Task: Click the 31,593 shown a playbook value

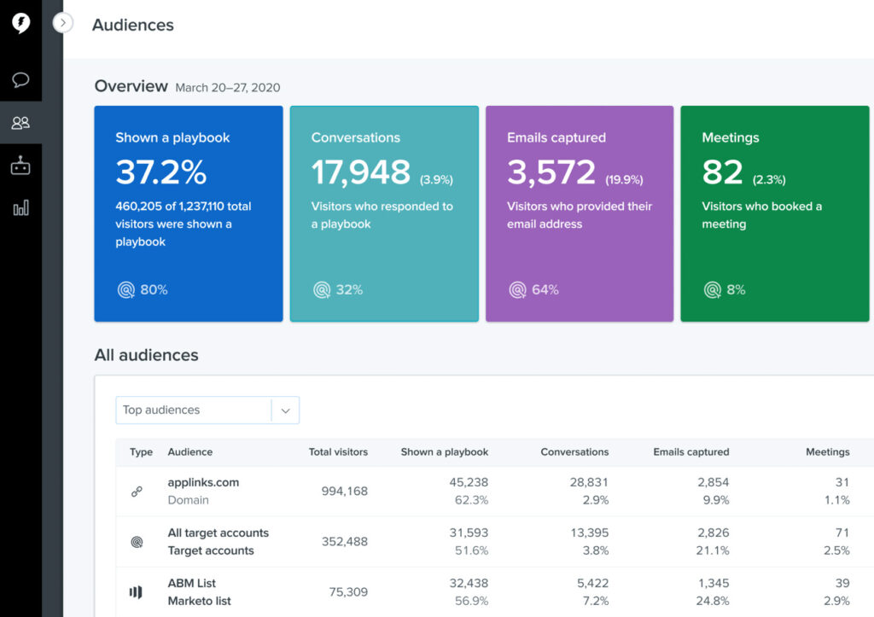Action: tap(469, 533)
